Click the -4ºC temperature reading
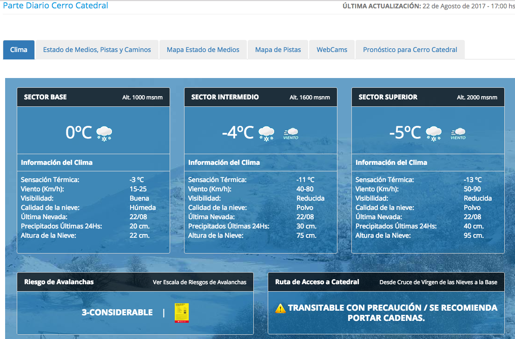Screen dimensions: 515x339 tap(238, 132)
